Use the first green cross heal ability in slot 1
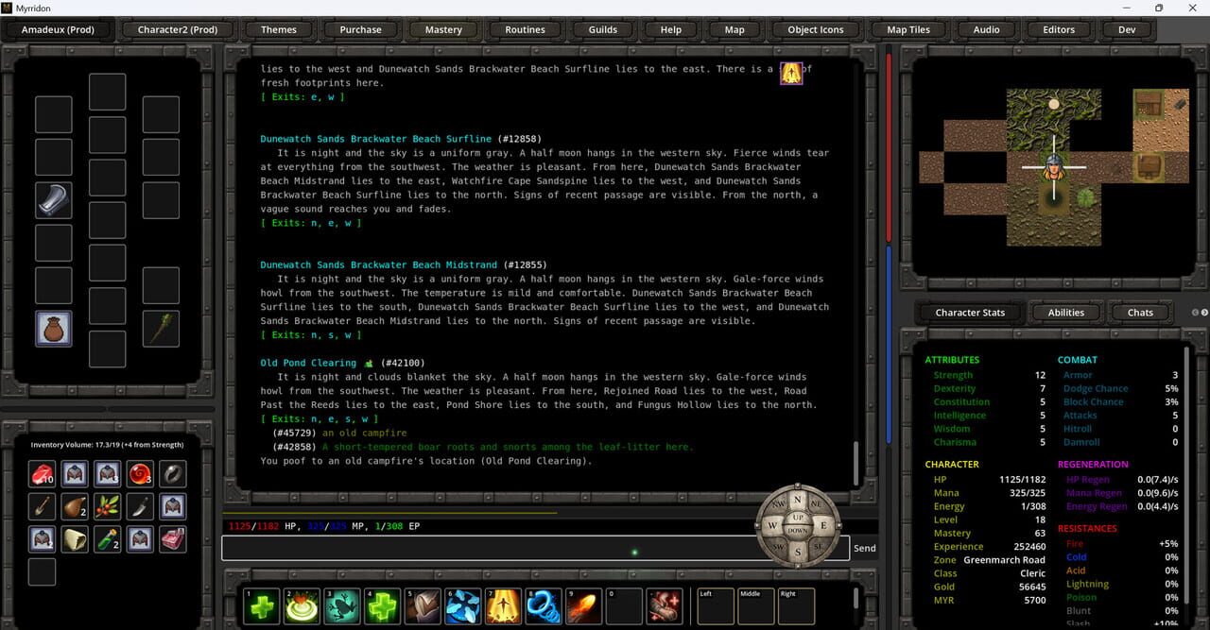 [x=262, y=606]
